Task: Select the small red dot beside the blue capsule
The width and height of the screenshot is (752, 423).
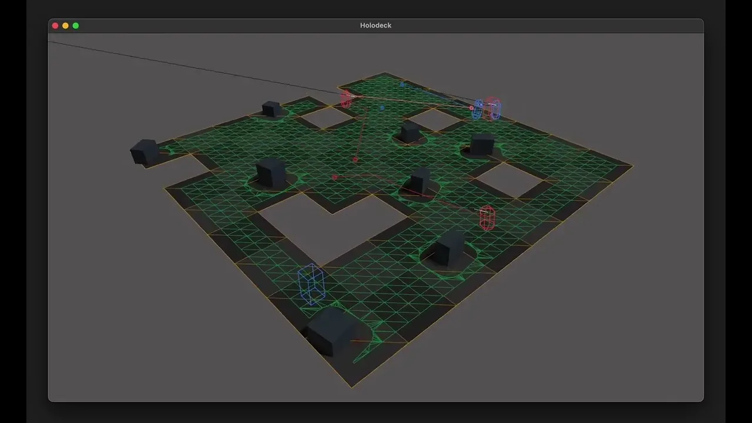Action: coord(471,108)
